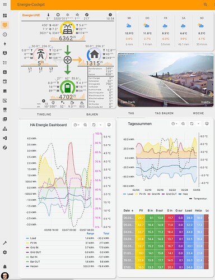Viewport: 215px width, 280px height.
Task: Open the highlighted Energie-Cockpit sidebar icon
Action: coord(5,25)
